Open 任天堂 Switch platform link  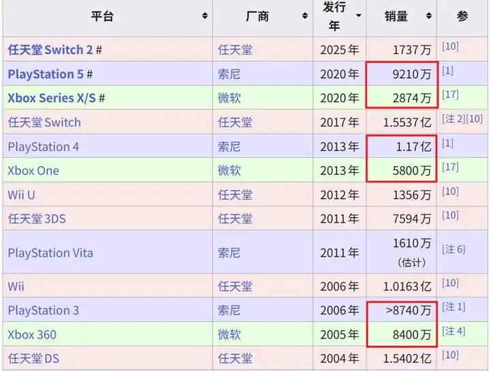(44, 123)
